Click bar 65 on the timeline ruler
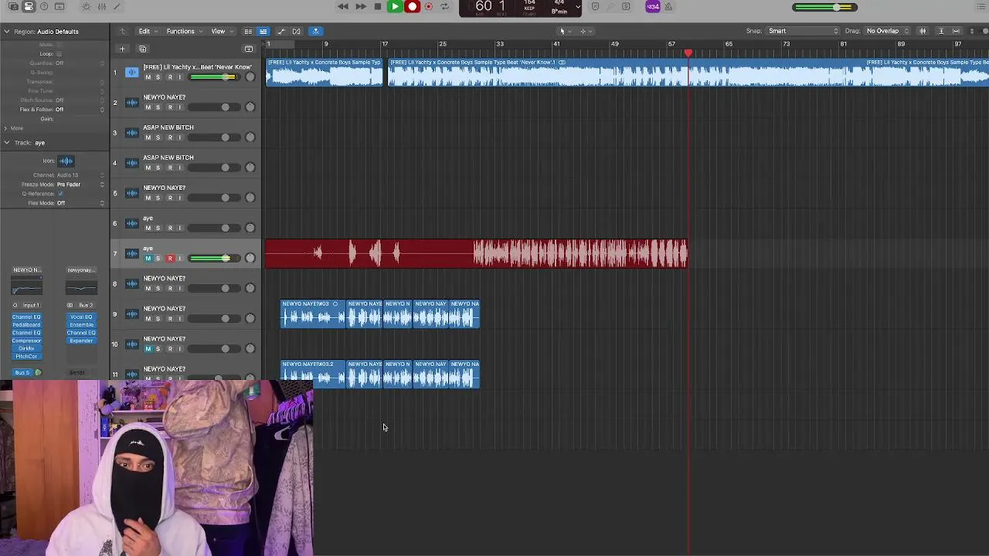 click(729, 44)
